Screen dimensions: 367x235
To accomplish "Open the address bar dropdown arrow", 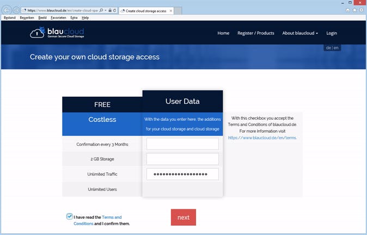I will [106, 10].
